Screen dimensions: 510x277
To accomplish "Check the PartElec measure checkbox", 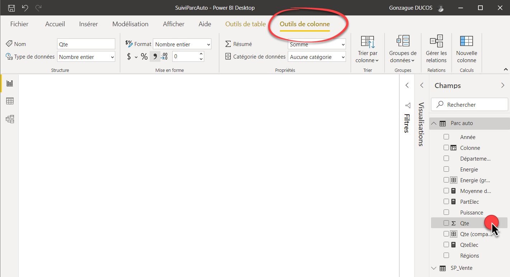I will (446, 202).
